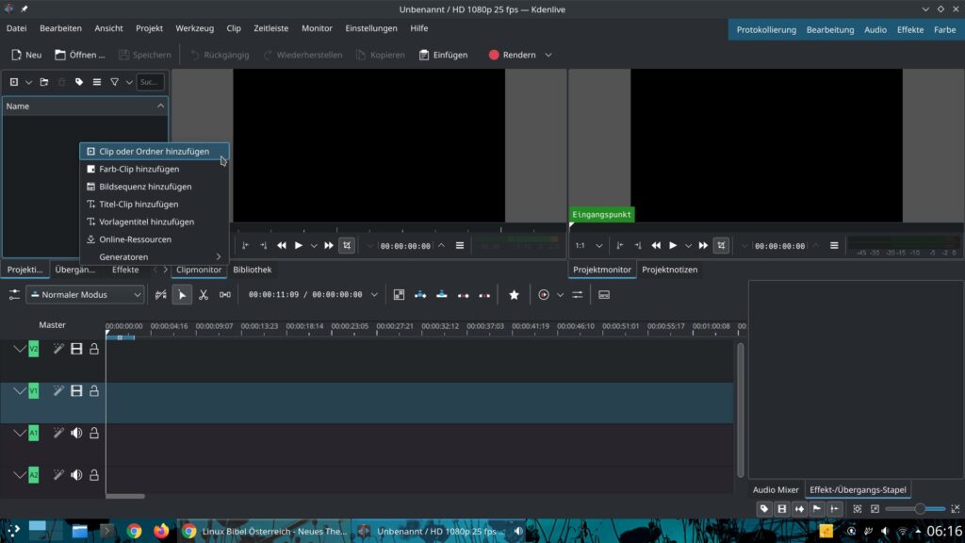Image resolution: width=965 pixels, height=543 pixels.
Task: Choose Titel-Clip hinzufügen from context menu
Action: click(155, 204)
